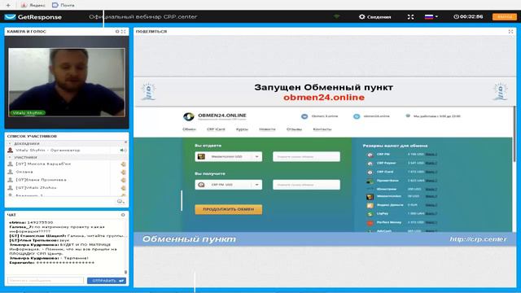Open Отзывы menu item
This screenshot has height=293, width=521.
pyautogui.click(x=295, y=129)
